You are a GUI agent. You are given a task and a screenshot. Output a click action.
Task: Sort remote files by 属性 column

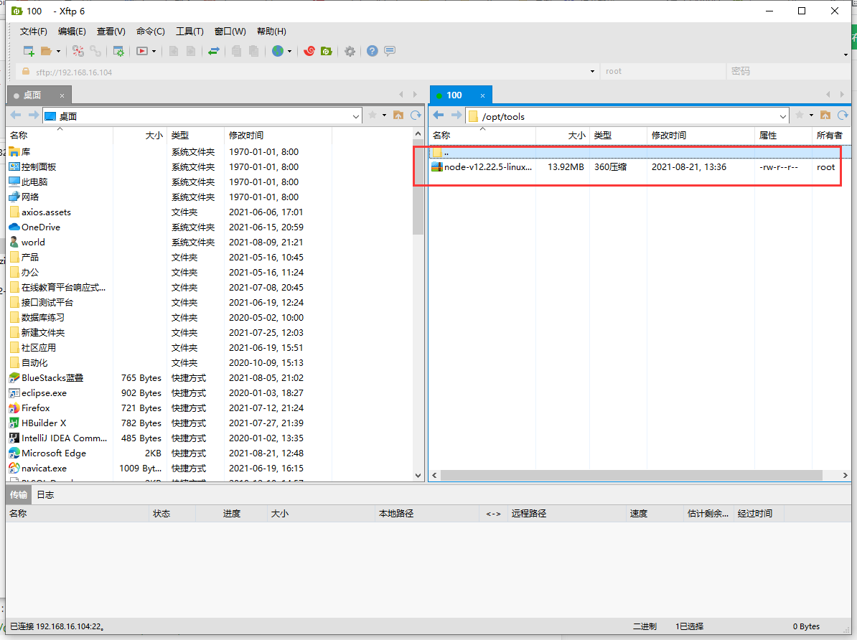point(783,136)
